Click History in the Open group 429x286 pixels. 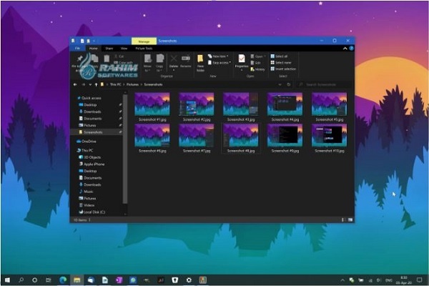[257, 69]
